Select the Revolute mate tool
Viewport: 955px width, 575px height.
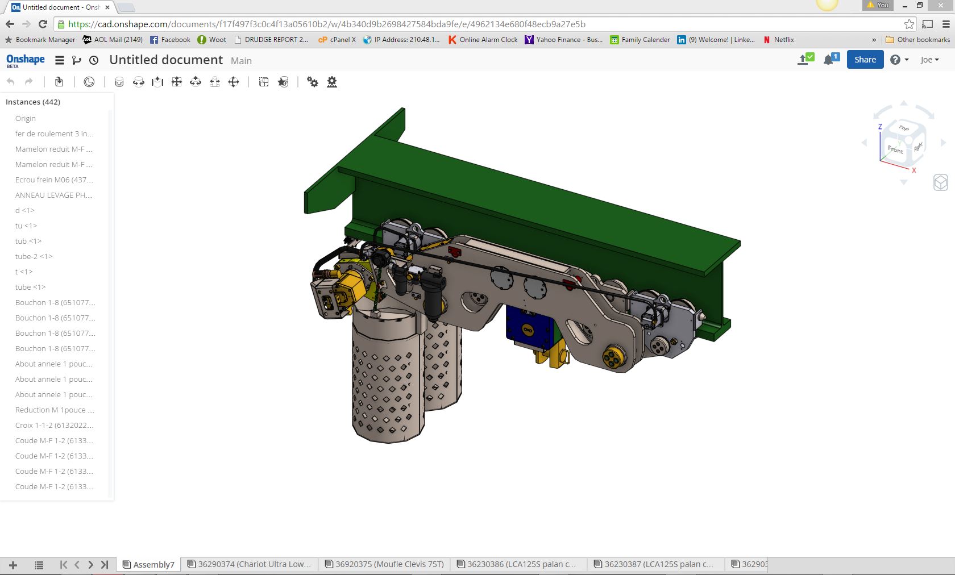138,82
